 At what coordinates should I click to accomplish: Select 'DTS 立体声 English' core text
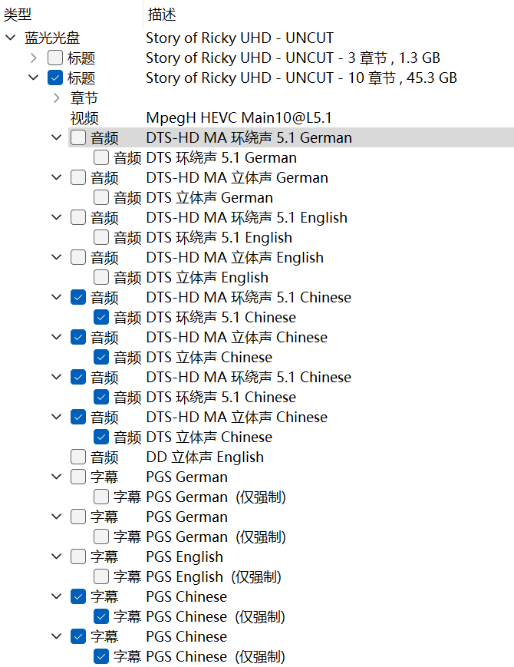207,277
